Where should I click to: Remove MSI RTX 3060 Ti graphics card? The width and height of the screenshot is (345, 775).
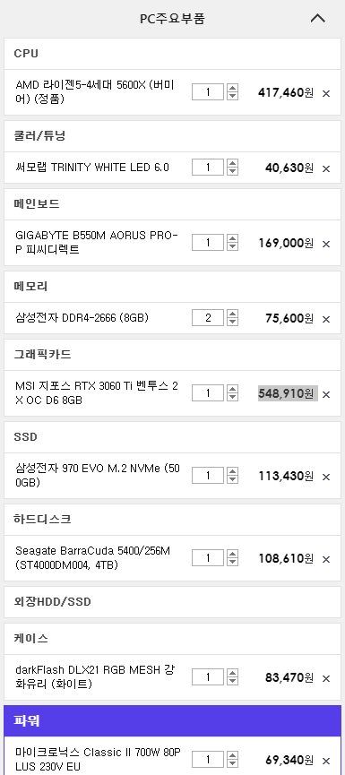point(325,394)
